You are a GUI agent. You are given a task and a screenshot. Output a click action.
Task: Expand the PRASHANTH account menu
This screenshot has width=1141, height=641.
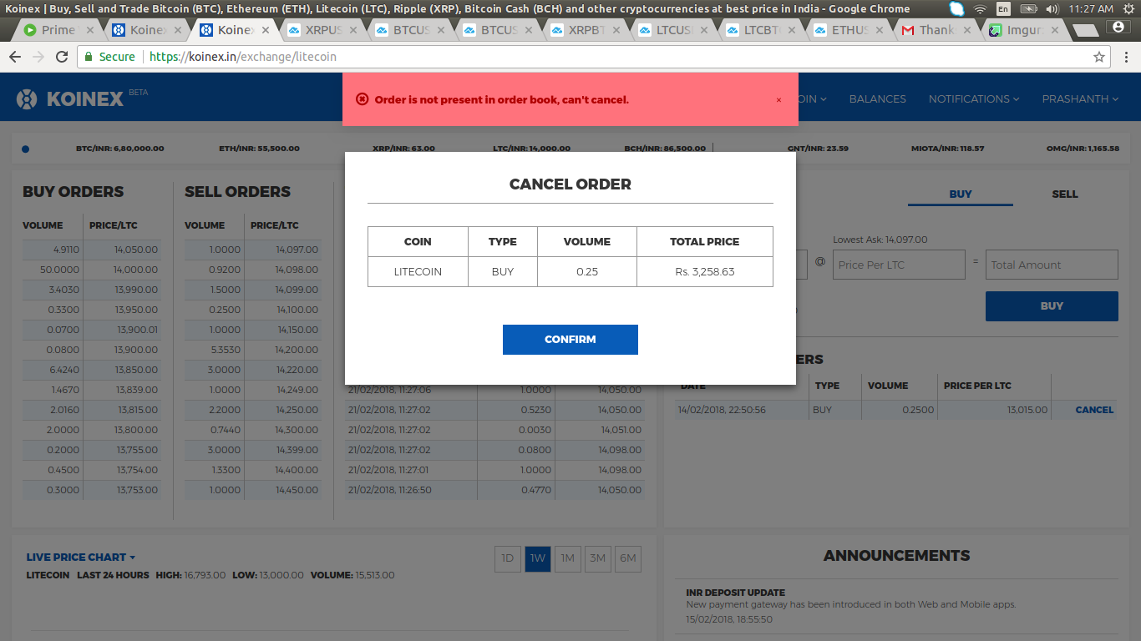1080,98
